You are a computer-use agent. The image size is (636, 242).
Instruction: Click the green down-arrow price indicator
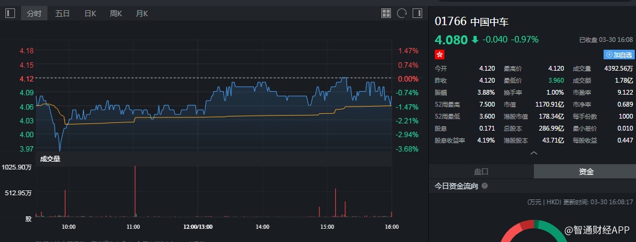(x=475, y=40)
